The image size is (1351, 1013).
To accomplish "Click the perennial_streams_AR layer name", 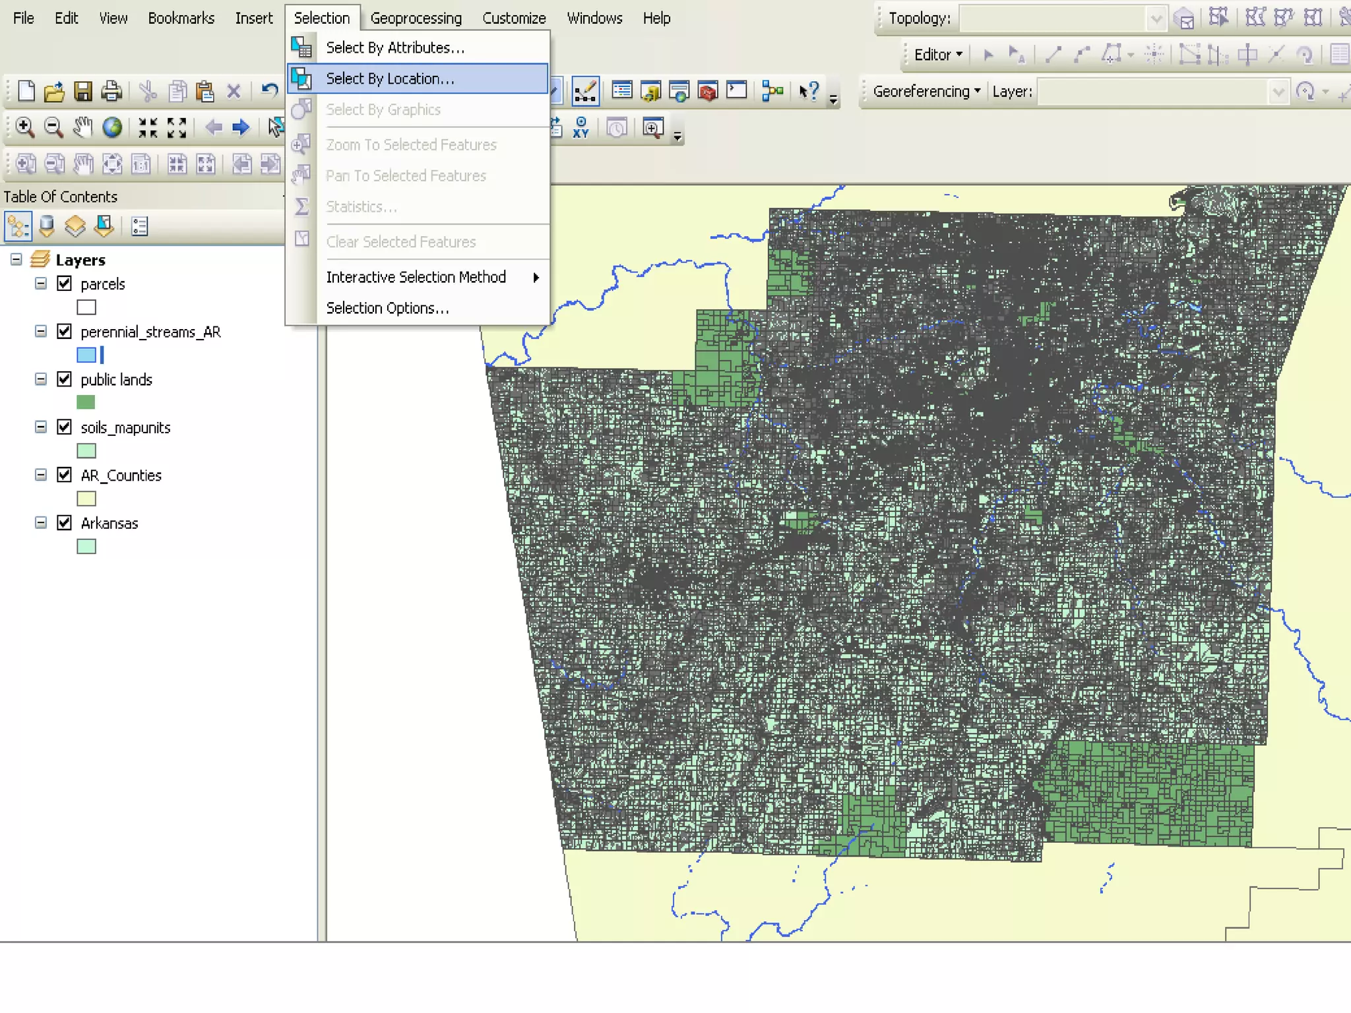I will tap(150, 332).
